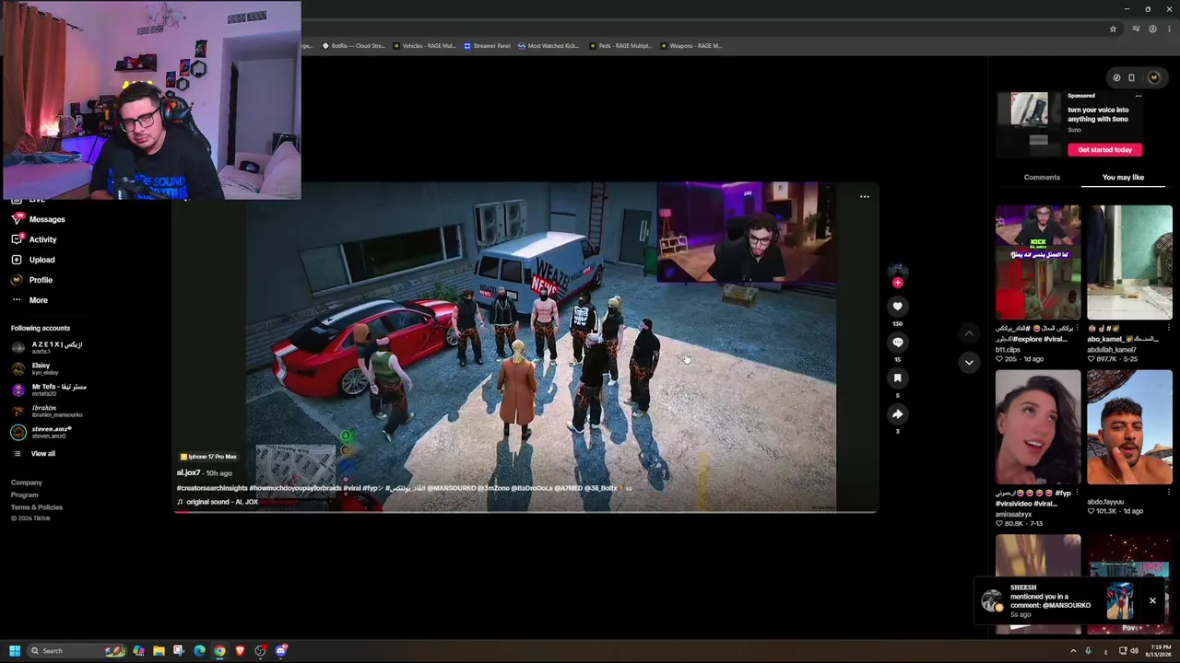Like the video with the heart icon
This screenshot has width=1180, height=663.
coord(897,307)
